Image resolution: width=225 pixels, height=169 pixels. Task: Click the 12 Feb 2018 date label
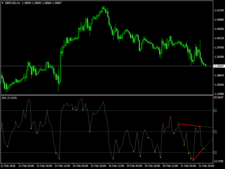[8, 166]
